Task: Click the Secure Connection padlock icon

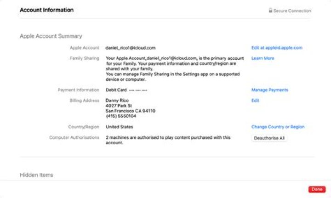Action: point(270,10)
